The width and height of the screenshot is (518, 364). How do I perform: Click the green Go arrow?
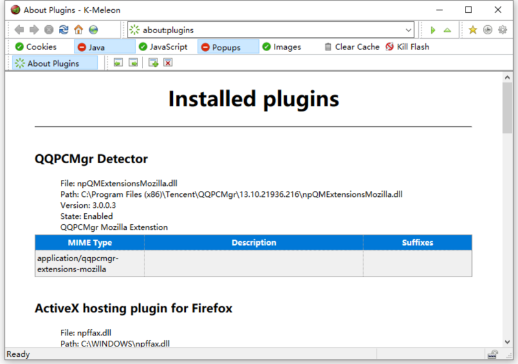(x=433, y=30)
